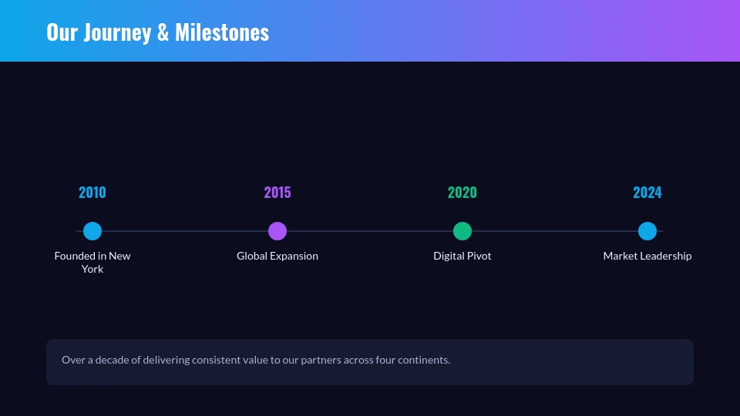Select the 2015 year label
Image resolution: width=740 pixels, height=416 pixels.
coord(277,193)
